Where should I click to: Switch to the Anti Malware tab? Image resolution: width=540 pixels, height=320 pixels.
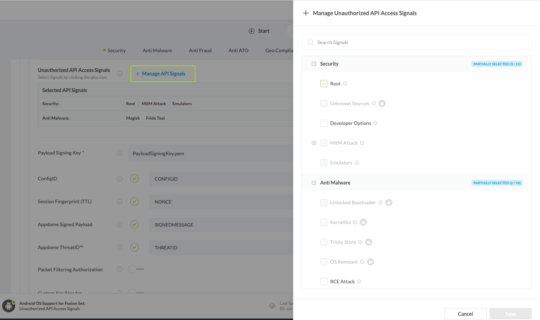click(157, 50)
